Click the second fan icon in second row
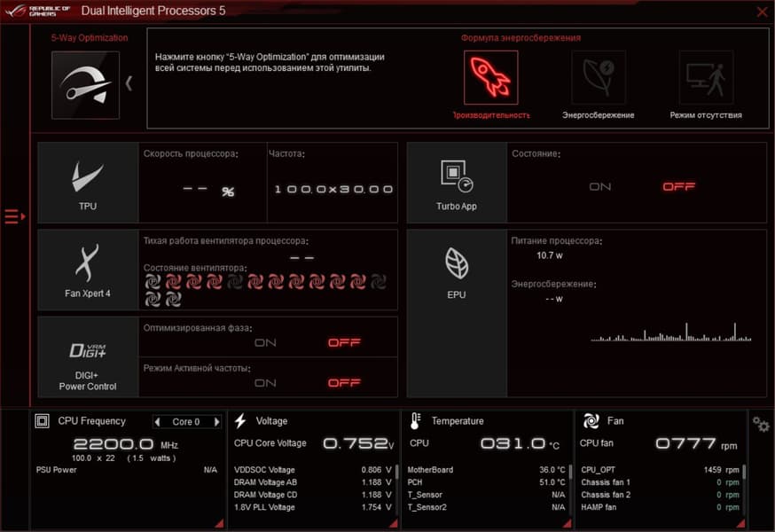The height and width of the screenshot is (532, 775). 173,299
